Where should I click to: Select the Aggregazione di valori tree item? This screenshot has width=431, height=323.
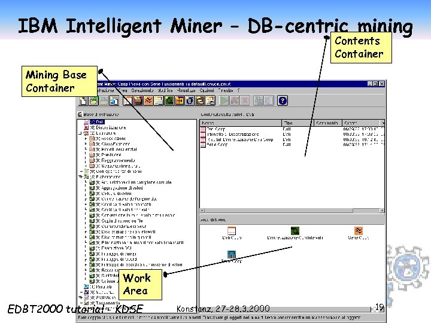click(119, 188)
